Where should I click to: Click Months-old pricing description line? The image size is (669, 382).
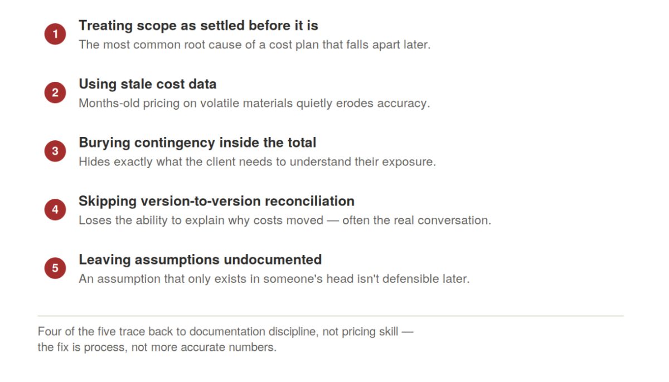254,104
